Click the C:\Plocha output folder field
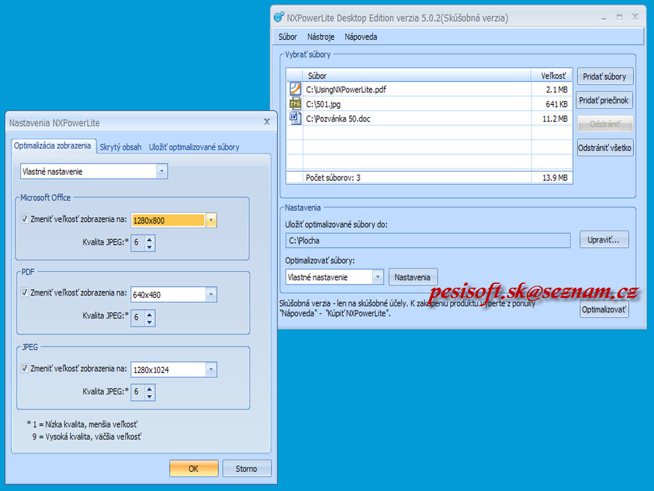 pyautogui.click(x=428, y=240)
